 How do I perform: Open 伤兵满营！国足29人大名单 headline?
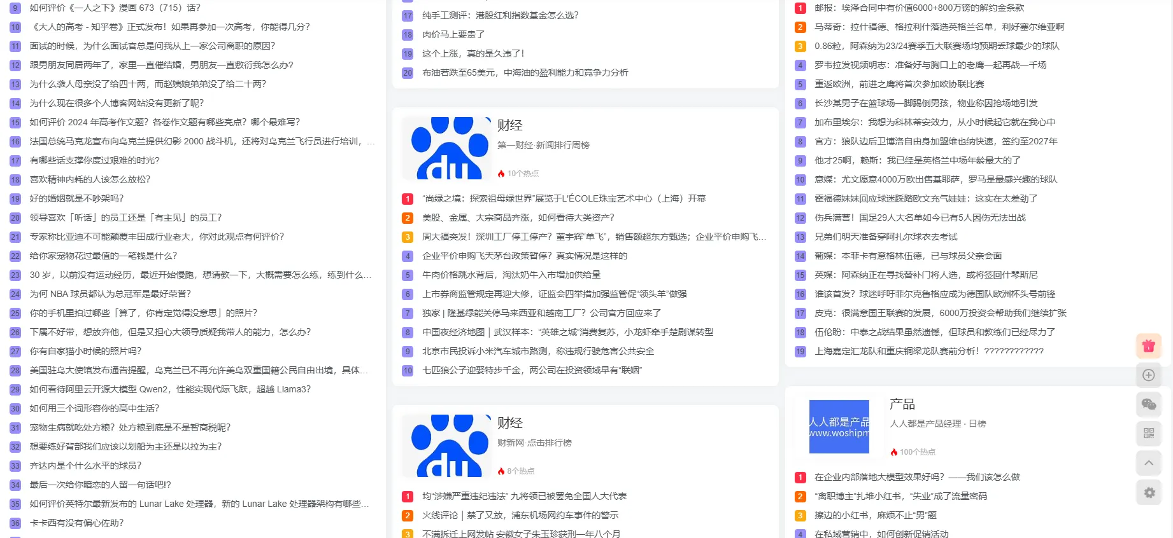[920, 217]
